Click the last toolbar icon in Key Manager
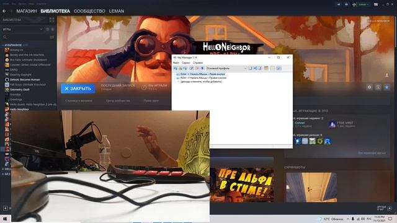This screenshot has width=397, height=223. (279, 68)
